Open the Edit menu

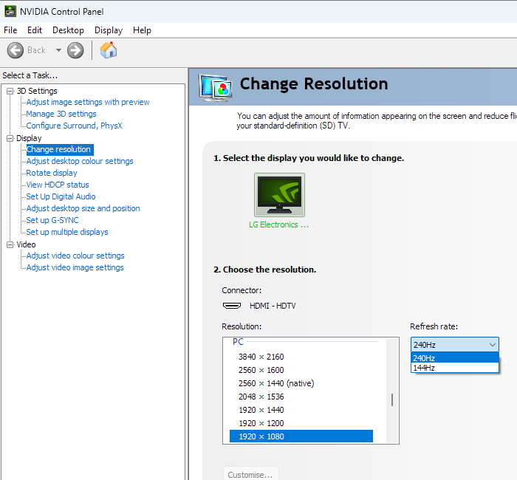coord(35,30)
